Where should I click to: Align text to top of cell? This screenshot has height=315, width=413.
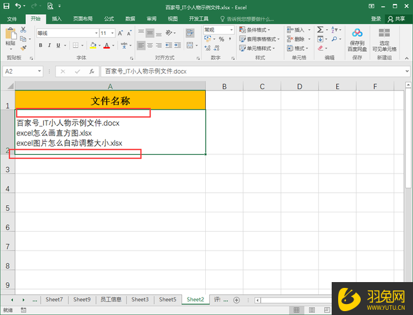141,33
